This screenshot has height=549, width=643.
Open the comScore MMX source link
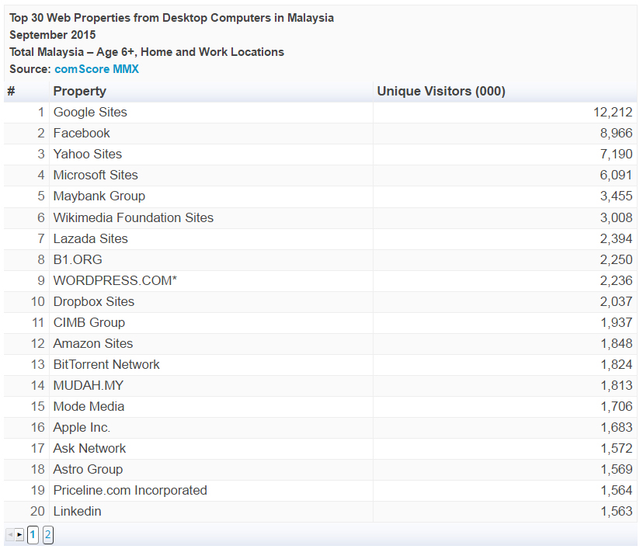pyautogui.click(x=97, y=69)
